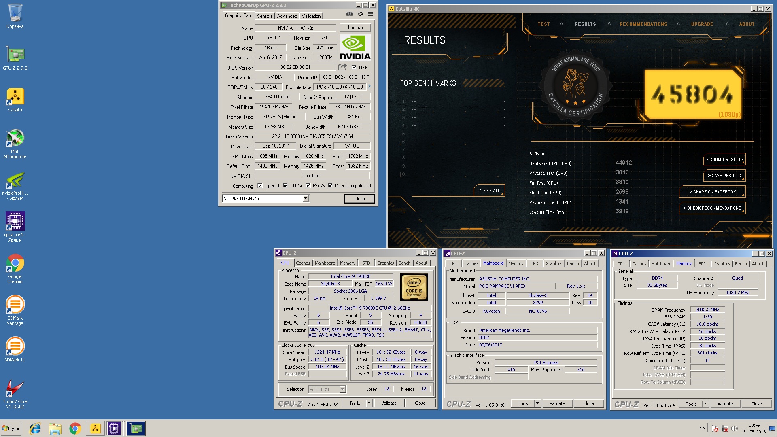Open UPGRADE tab in Catzilla

(702, 24)
